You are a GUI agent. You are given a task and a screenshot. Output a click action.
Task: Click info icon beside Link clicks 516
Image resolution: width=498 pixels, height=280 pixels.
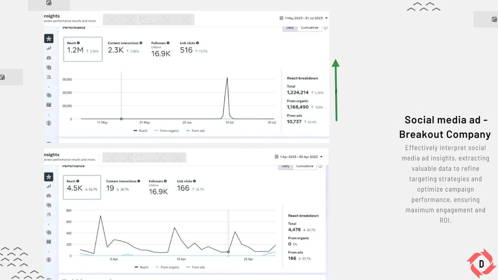197,43
